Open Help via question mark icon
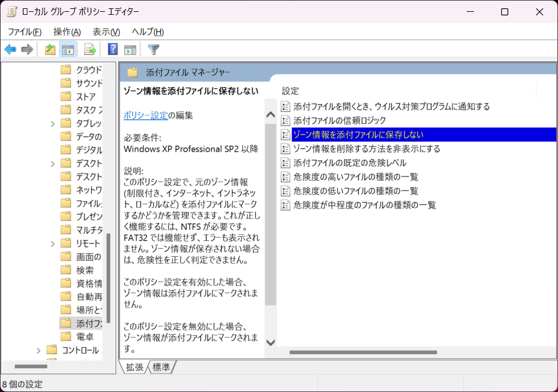558x392 pixels. 113,49
